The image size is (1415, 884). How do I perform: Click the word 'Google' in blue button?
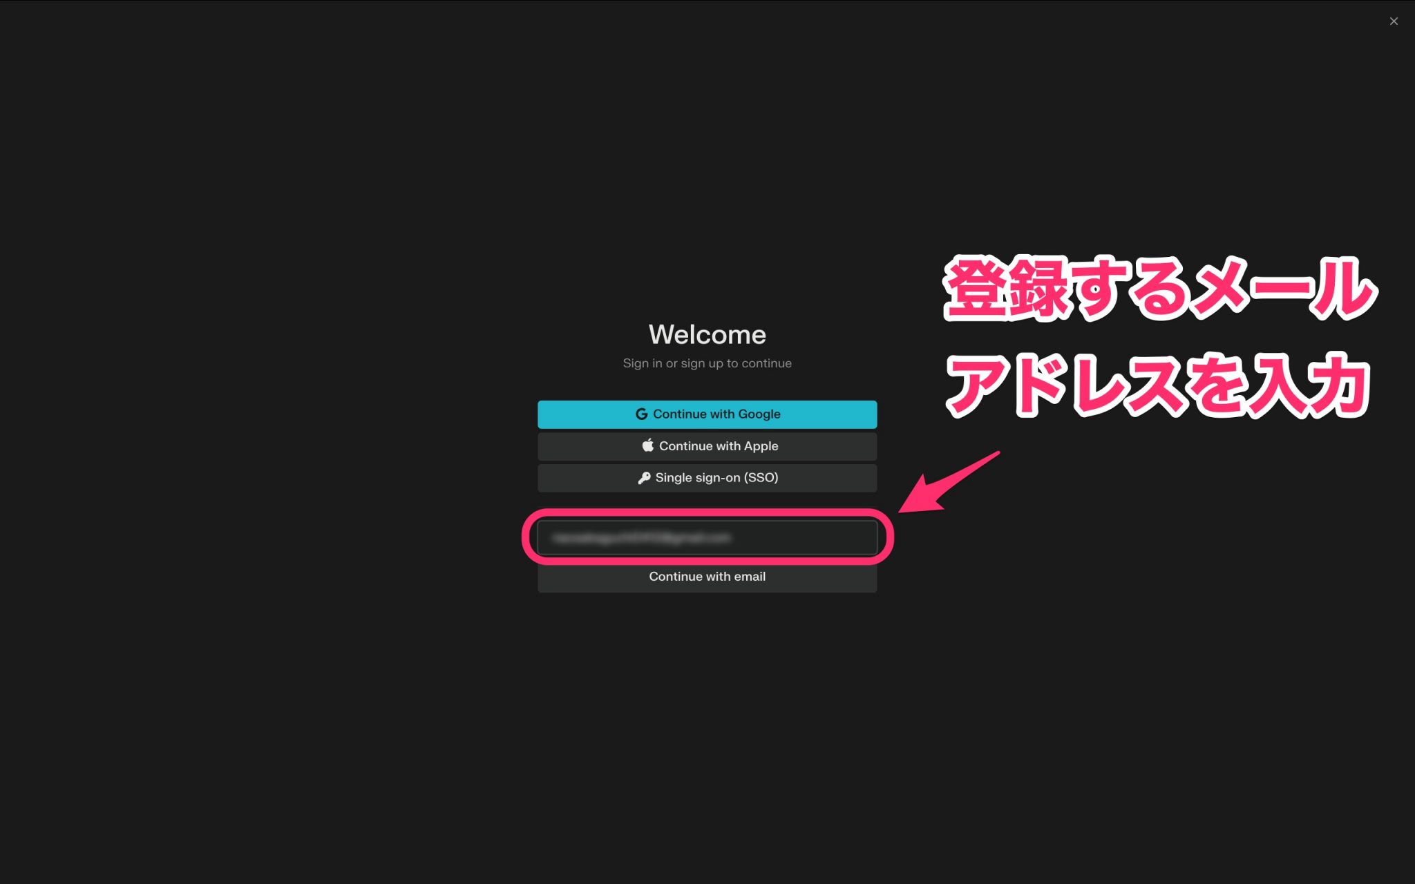pos(759,414)
